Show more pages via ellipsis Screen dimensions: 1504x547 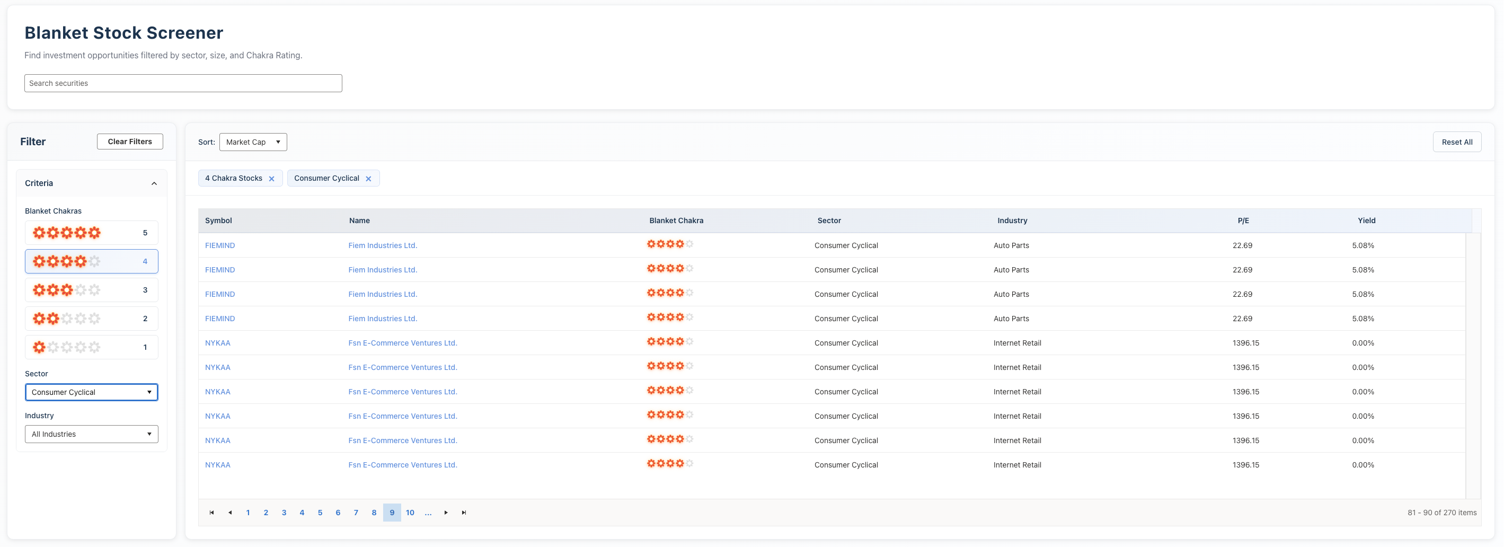pos(429,513)
